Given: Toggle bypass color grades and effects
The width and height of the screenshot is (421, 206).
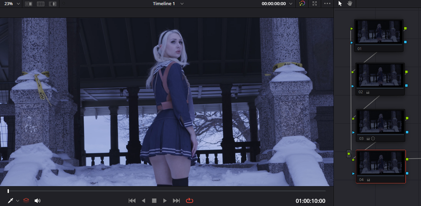Looking at the screenshot, I should coord(302,4).
